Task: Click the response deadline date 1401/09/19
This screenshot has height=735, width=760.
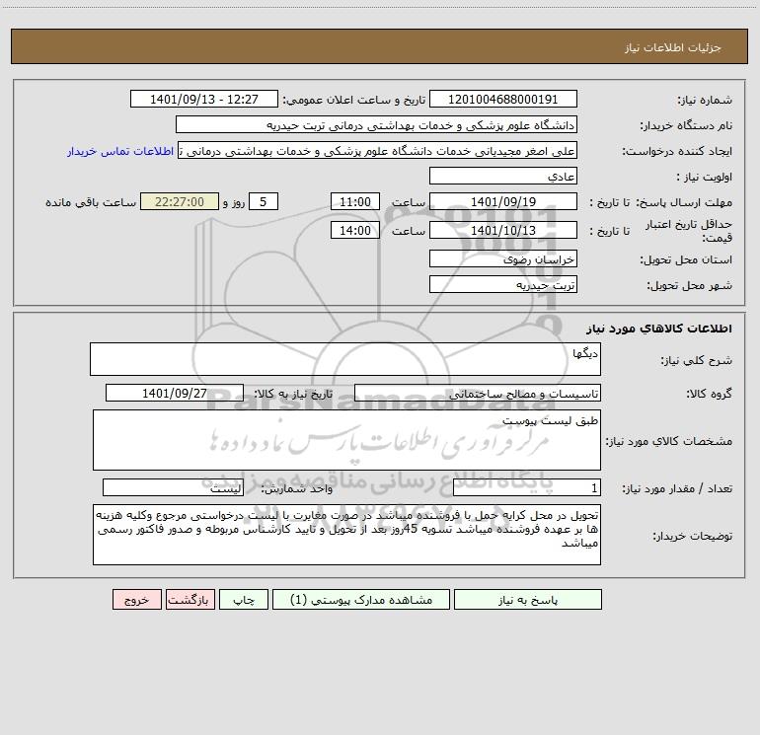Action: pos(503,201)
